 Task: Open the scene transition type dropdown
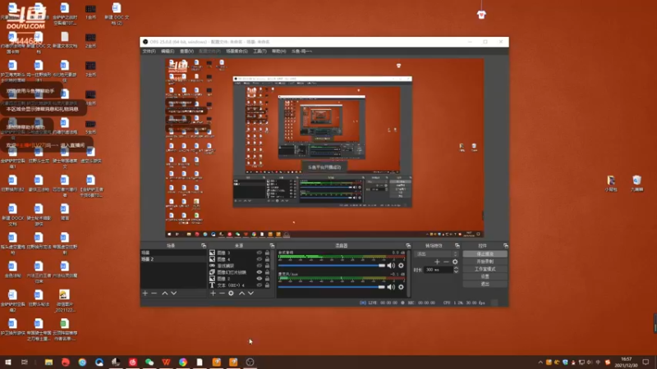coord(436,254)
